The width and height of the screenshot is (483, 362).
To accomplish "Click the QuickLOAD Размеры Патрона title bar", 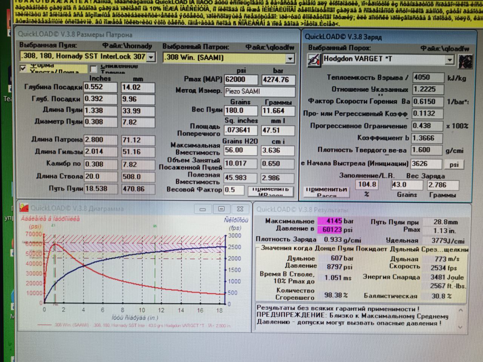I will pos(157,34).
